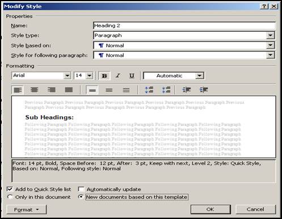Click the Sub Headings preview text
The height and width of the screenshot is (219, 282).
(49, 117)
